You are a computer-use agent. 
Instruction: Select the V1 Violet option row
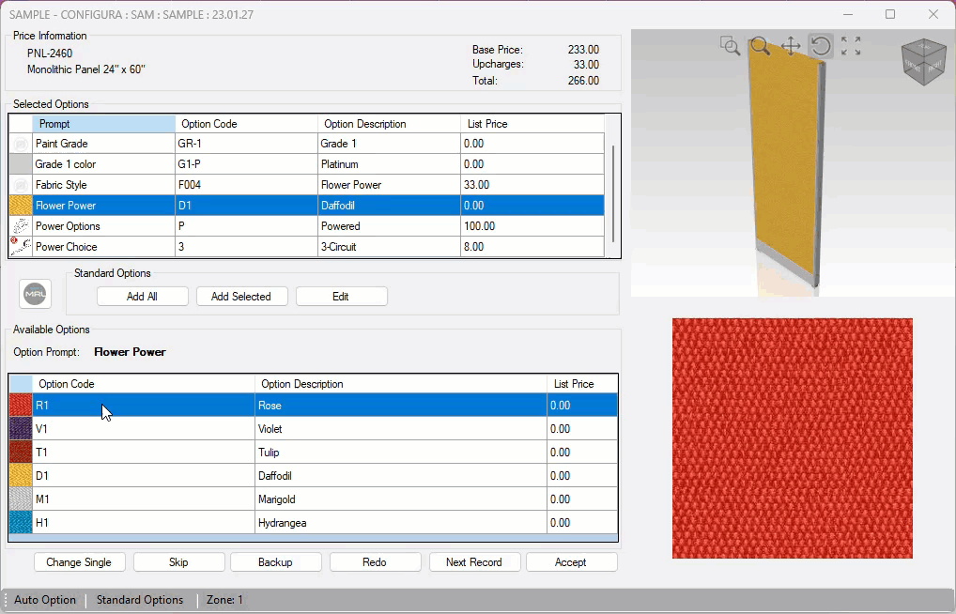pos(314,429)
